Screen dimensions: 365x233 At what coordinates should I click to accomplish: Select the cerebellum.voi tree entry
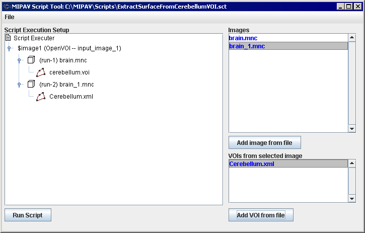[x=69, y=72]
